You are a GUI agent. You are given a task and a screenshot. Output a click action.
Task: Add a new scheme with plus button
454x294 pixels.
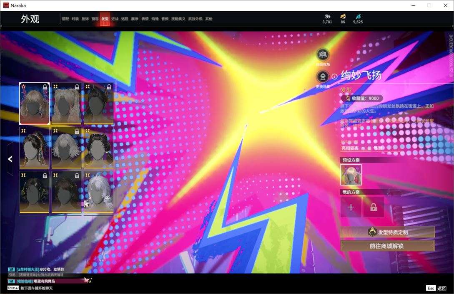tap(351, 207)
